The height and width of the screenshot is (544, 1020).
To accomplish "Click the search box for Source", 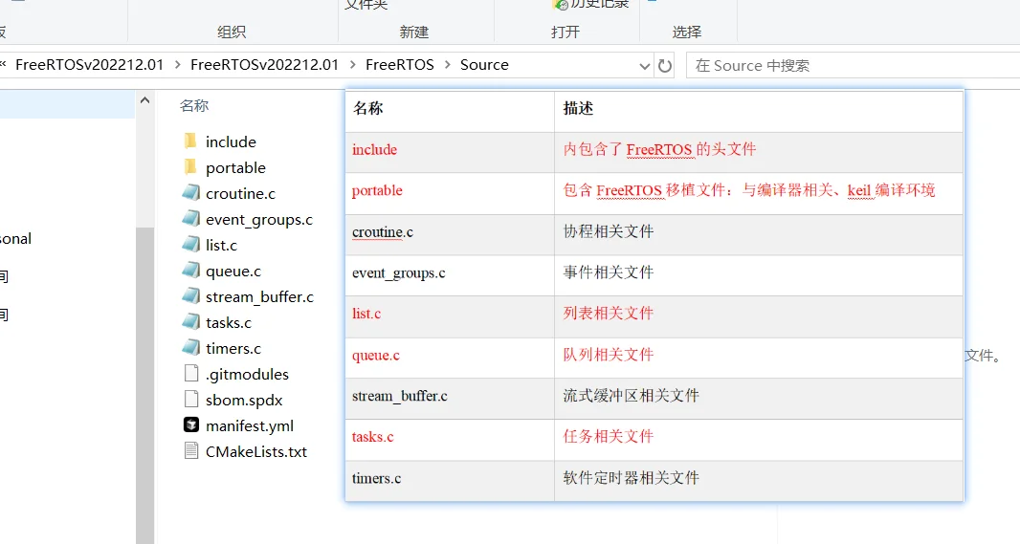I will tap(853, 66).
